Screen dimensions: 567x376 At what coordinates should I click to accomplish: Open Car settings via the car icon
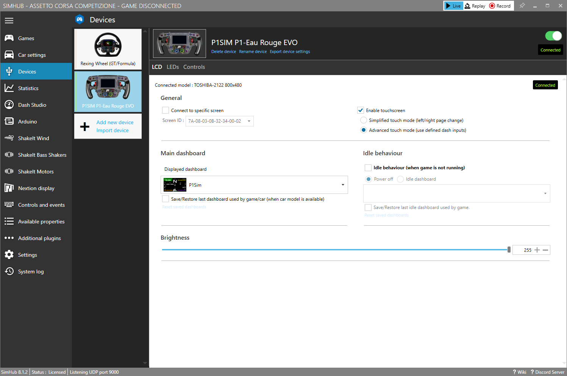[x=9, y=55]
